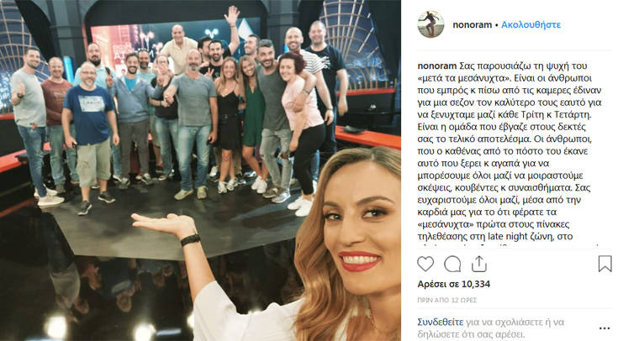
Task: Share the post with the share icon
Action: point(479,264)
